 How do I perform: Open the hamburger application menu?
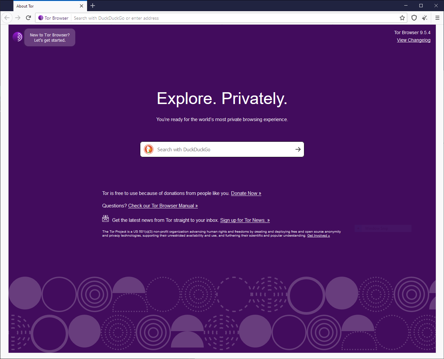pyautogui.click(x=437, y=18)
